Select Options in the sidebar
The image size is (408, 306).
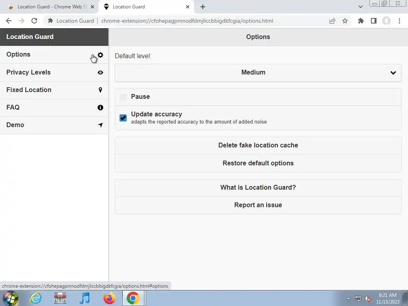(x=54, y=55)
